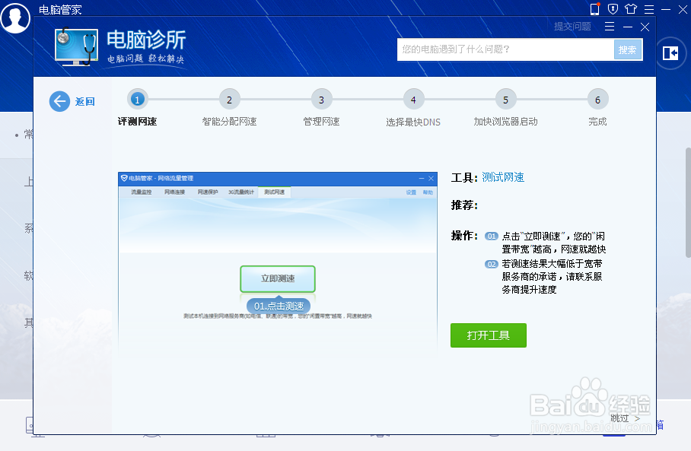691x451 pixels.
Task: Click the 立即测速 button in preview image
Action: click(x=278, y=279)
